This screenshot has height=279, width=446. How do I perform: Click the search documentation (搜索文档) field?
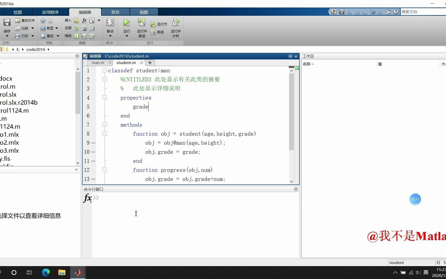pyautogui.click(x=423, y=12)
